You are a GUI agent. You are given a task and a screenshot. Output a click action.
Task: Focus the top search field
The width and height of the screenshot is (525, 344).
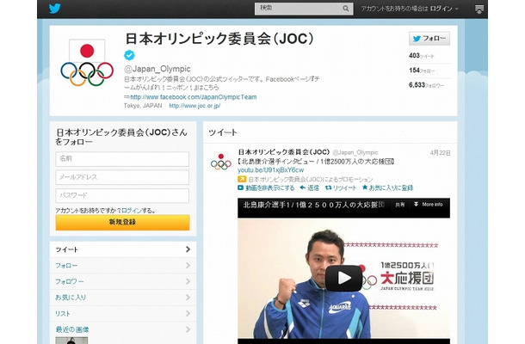[x=304, y=9]
